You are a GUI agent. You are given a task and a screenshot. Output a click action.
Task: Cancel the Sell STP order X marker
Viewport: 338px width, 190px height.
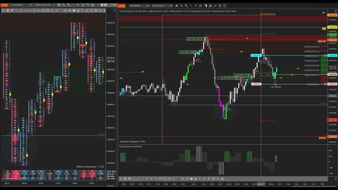pyautogui.click(x=325, y=84)
